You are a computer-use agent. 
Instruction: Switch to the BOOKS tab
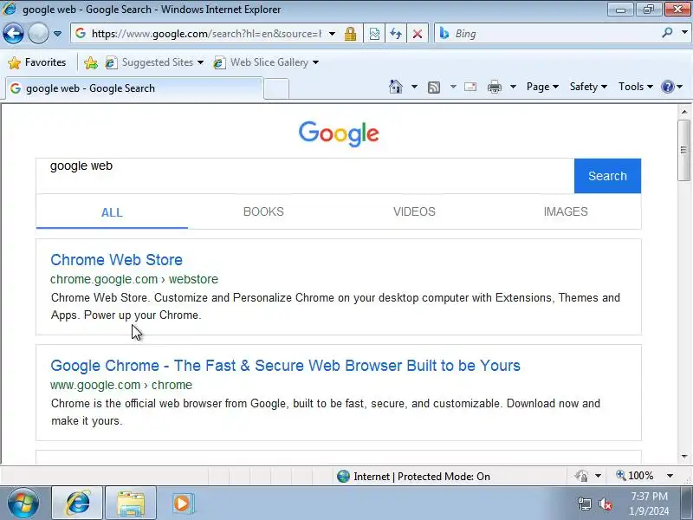click(263, 211)
